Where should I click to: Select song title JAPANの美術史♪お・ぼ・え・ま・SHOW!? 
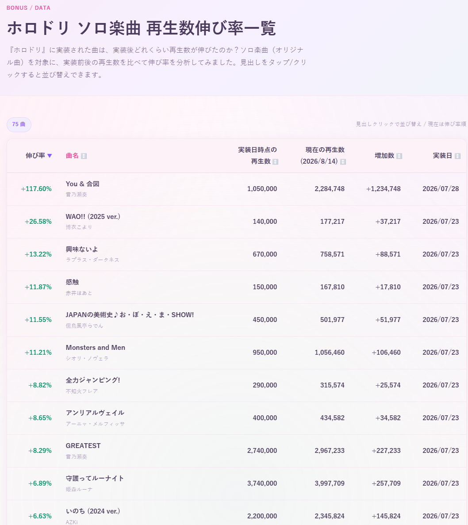click(x=130, y=315)
